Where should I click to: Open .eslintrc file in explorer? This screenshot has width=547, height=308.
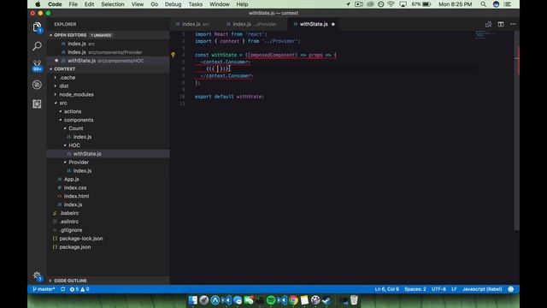pyautogui.click(x=68, y=222)
